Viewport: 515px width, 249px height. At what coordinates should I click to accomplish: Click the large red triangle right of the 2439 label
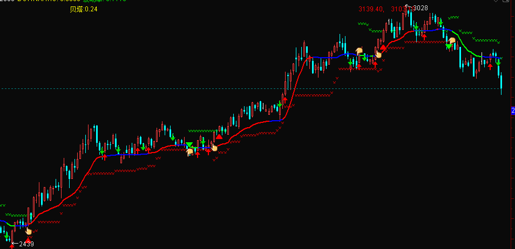click(28, 240)
